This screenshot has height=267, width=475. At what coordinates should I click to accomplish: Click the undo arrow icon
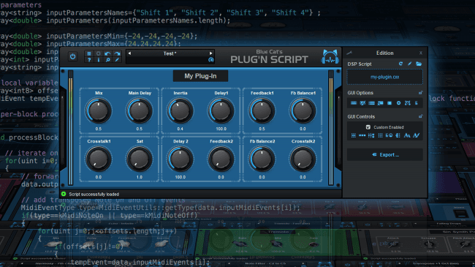[x=107, y=53]
